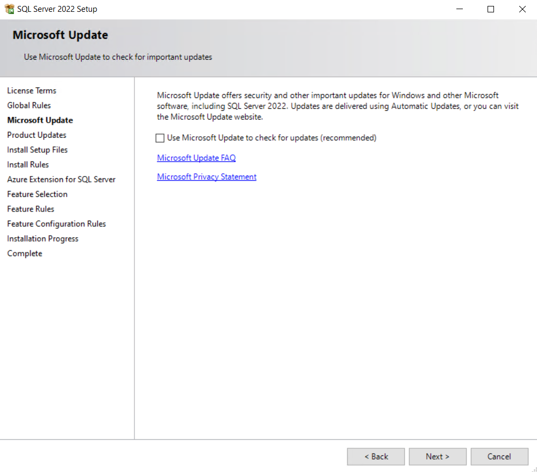This screenshot has width=537, height=472.
Task: Click the Next button
Action: click(x=437, y=456)
